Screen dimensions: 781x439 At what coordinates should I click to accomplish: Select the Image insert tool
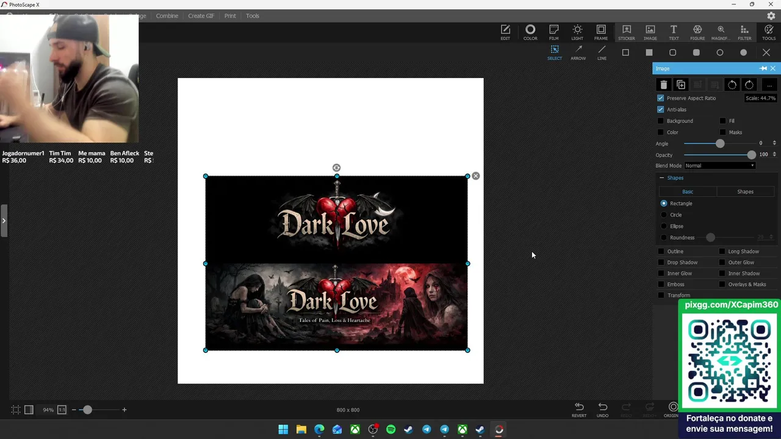coord(650,32)
